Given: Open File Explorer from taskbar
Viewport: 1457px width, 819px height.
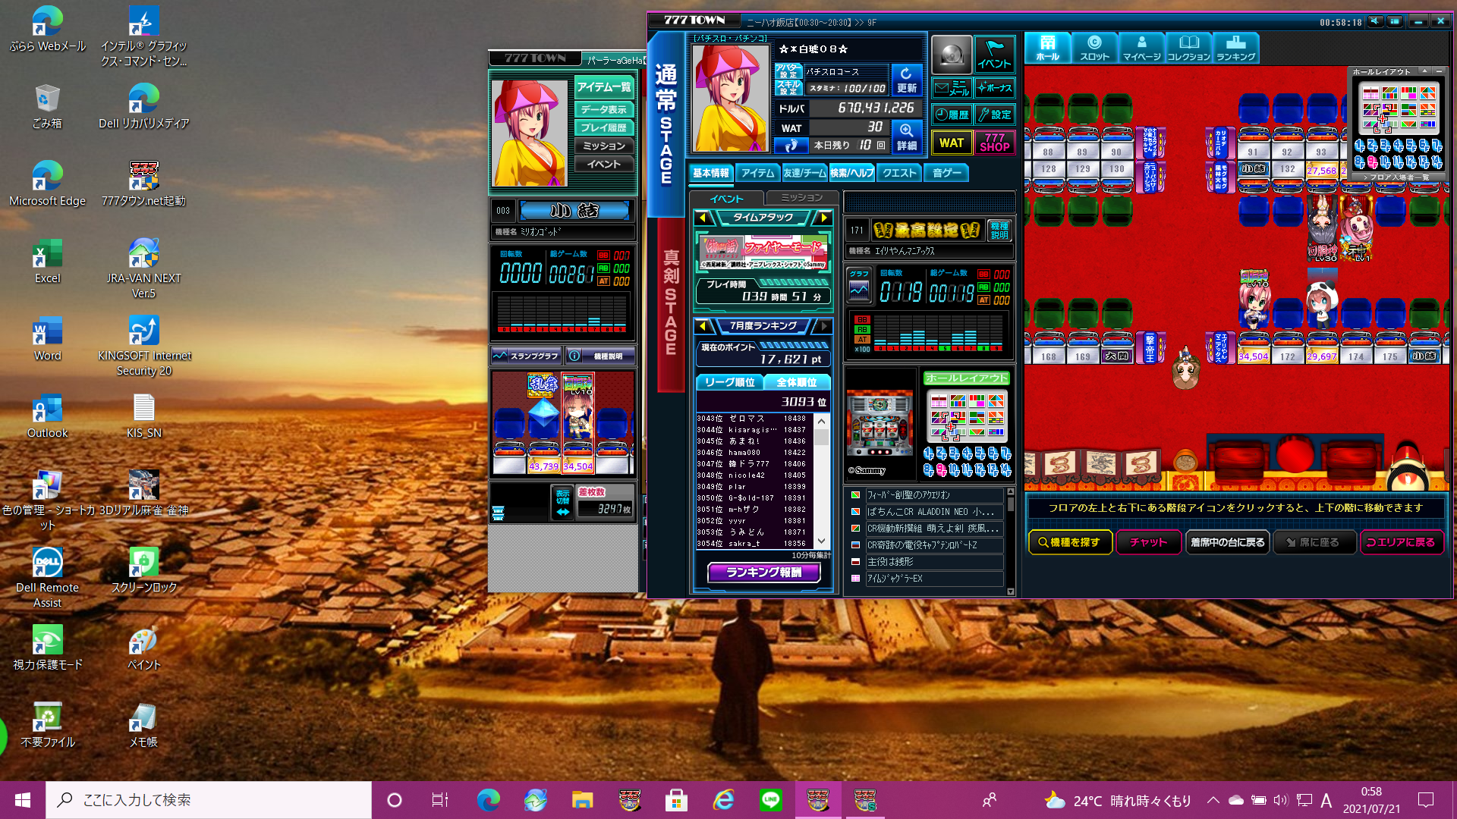Looking at the screenshot, I should click(582, 799).
